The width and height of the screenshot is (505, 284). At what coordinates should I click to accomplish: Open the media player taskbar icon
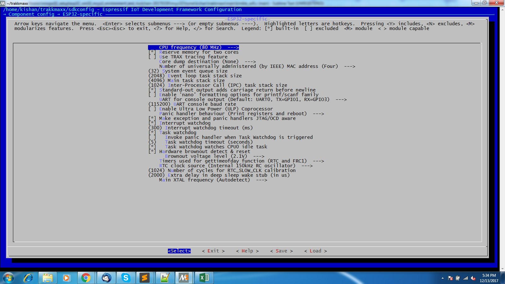[66, 278]
